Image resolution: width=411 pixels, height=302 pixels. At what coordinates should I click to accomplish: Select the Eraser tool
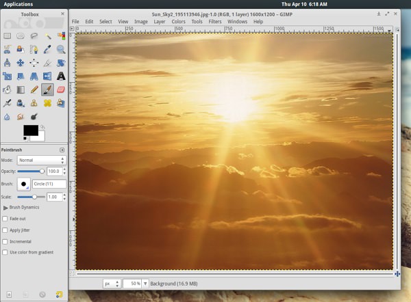pos(61,90)
